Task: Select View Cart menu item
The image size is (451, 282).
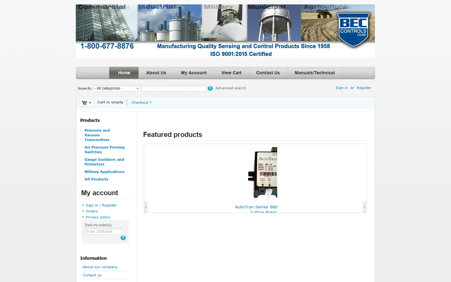Action: pos(231,73)
